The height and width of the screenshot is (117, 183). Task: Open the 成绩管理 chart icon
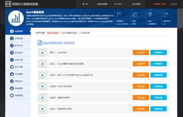point(12,88)
